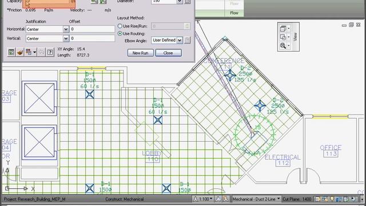Click the XY Angle value 15.4
The image size is (366, 206).
(x=81, y=49)
